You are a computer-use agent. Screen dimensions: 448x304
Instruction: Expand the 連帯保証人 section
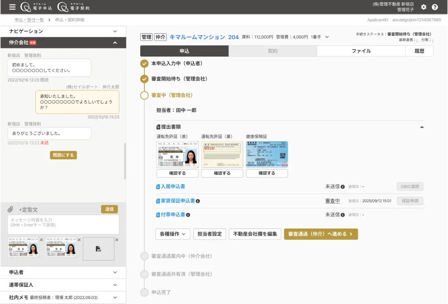point(115,285)
